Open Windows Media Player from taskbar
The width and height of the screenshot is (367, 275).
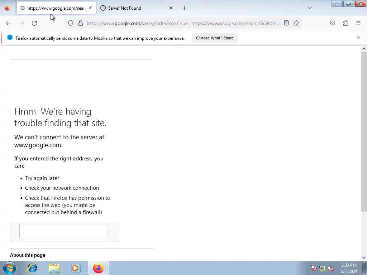(76, 268)
